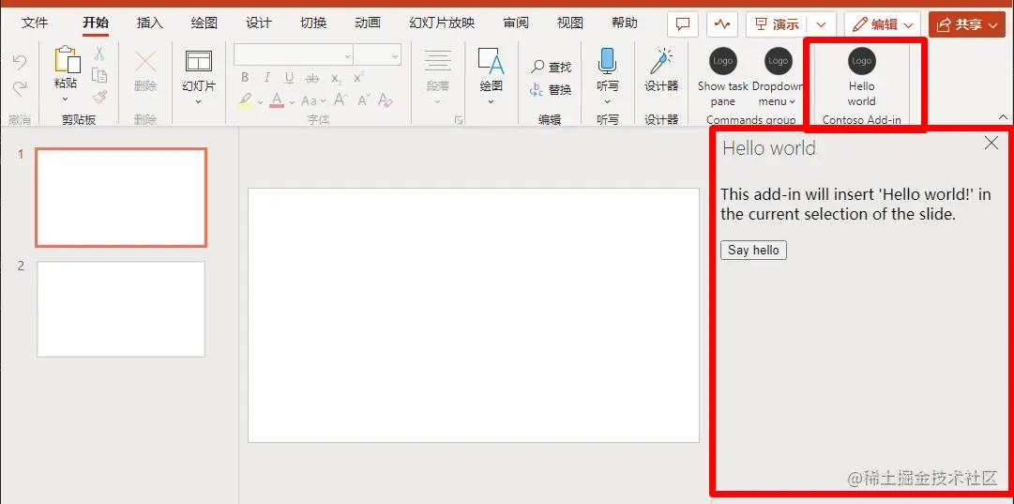Toggle subscript formatting

pos(336,78)
